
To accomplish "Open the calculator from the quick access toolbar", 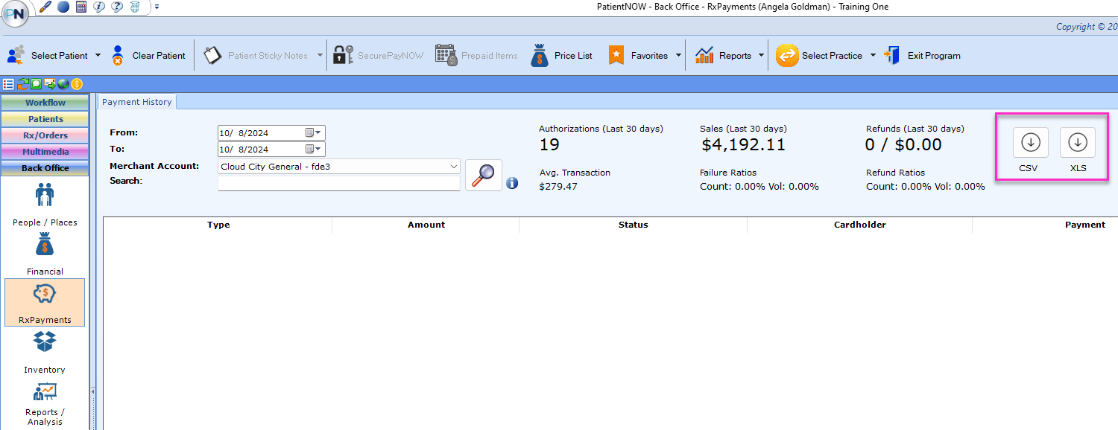I will pyautogui.click(x=81, y=7).
